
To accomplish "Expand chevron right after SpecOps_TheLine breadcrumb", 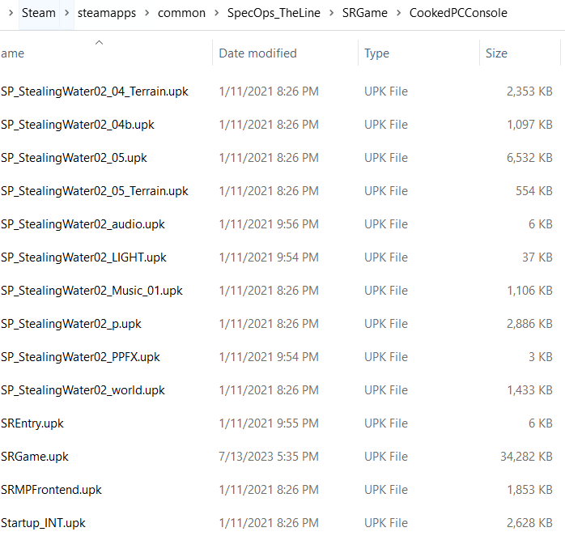I will coord(332,13).
